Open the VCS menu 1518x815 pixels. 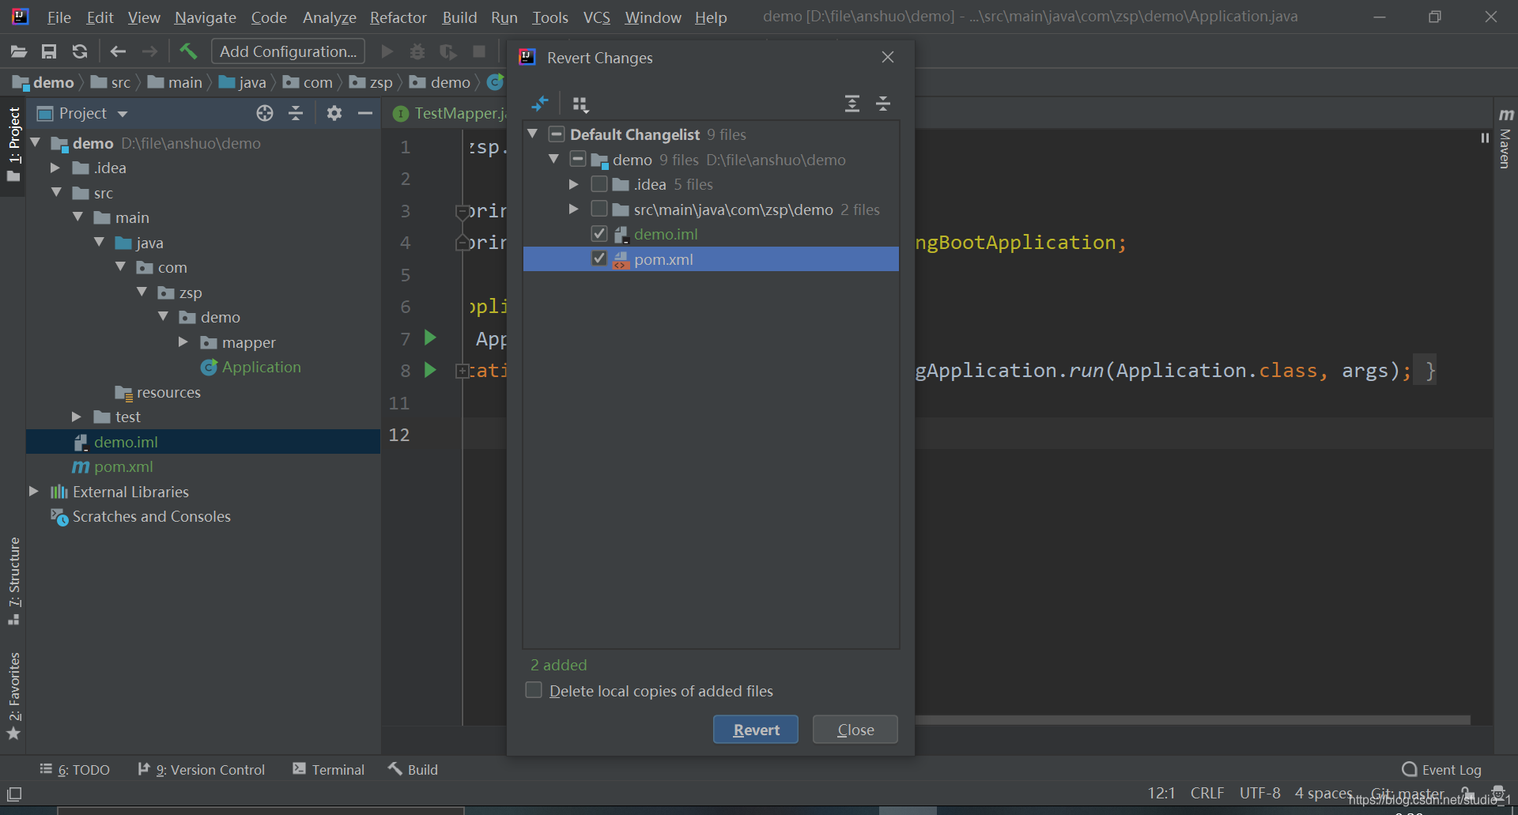[597, 17]
